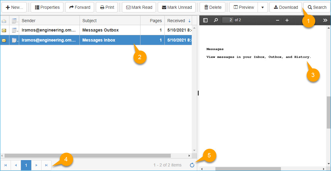The image size is (331, 171).
Task: Zoom out the PDF preview
Action: pos(278,20)
